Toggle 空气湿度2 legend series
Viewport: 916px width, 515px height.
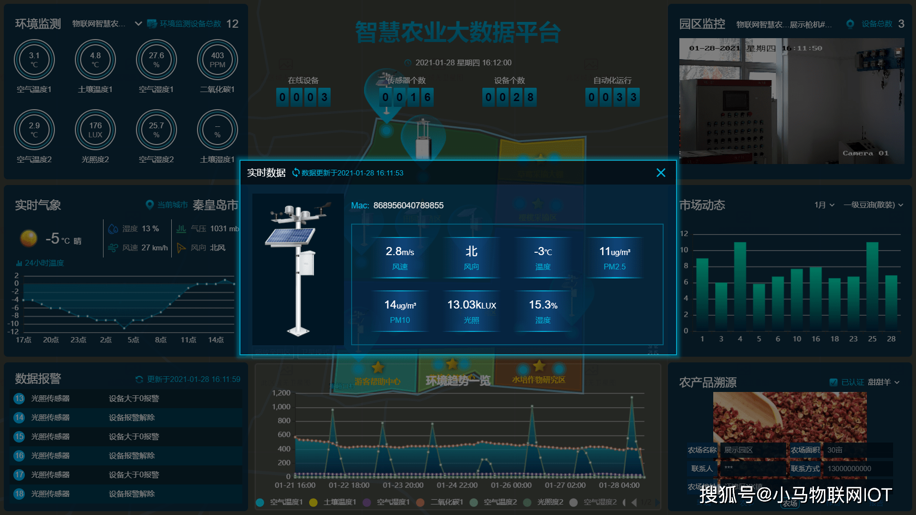pos(593,502)
